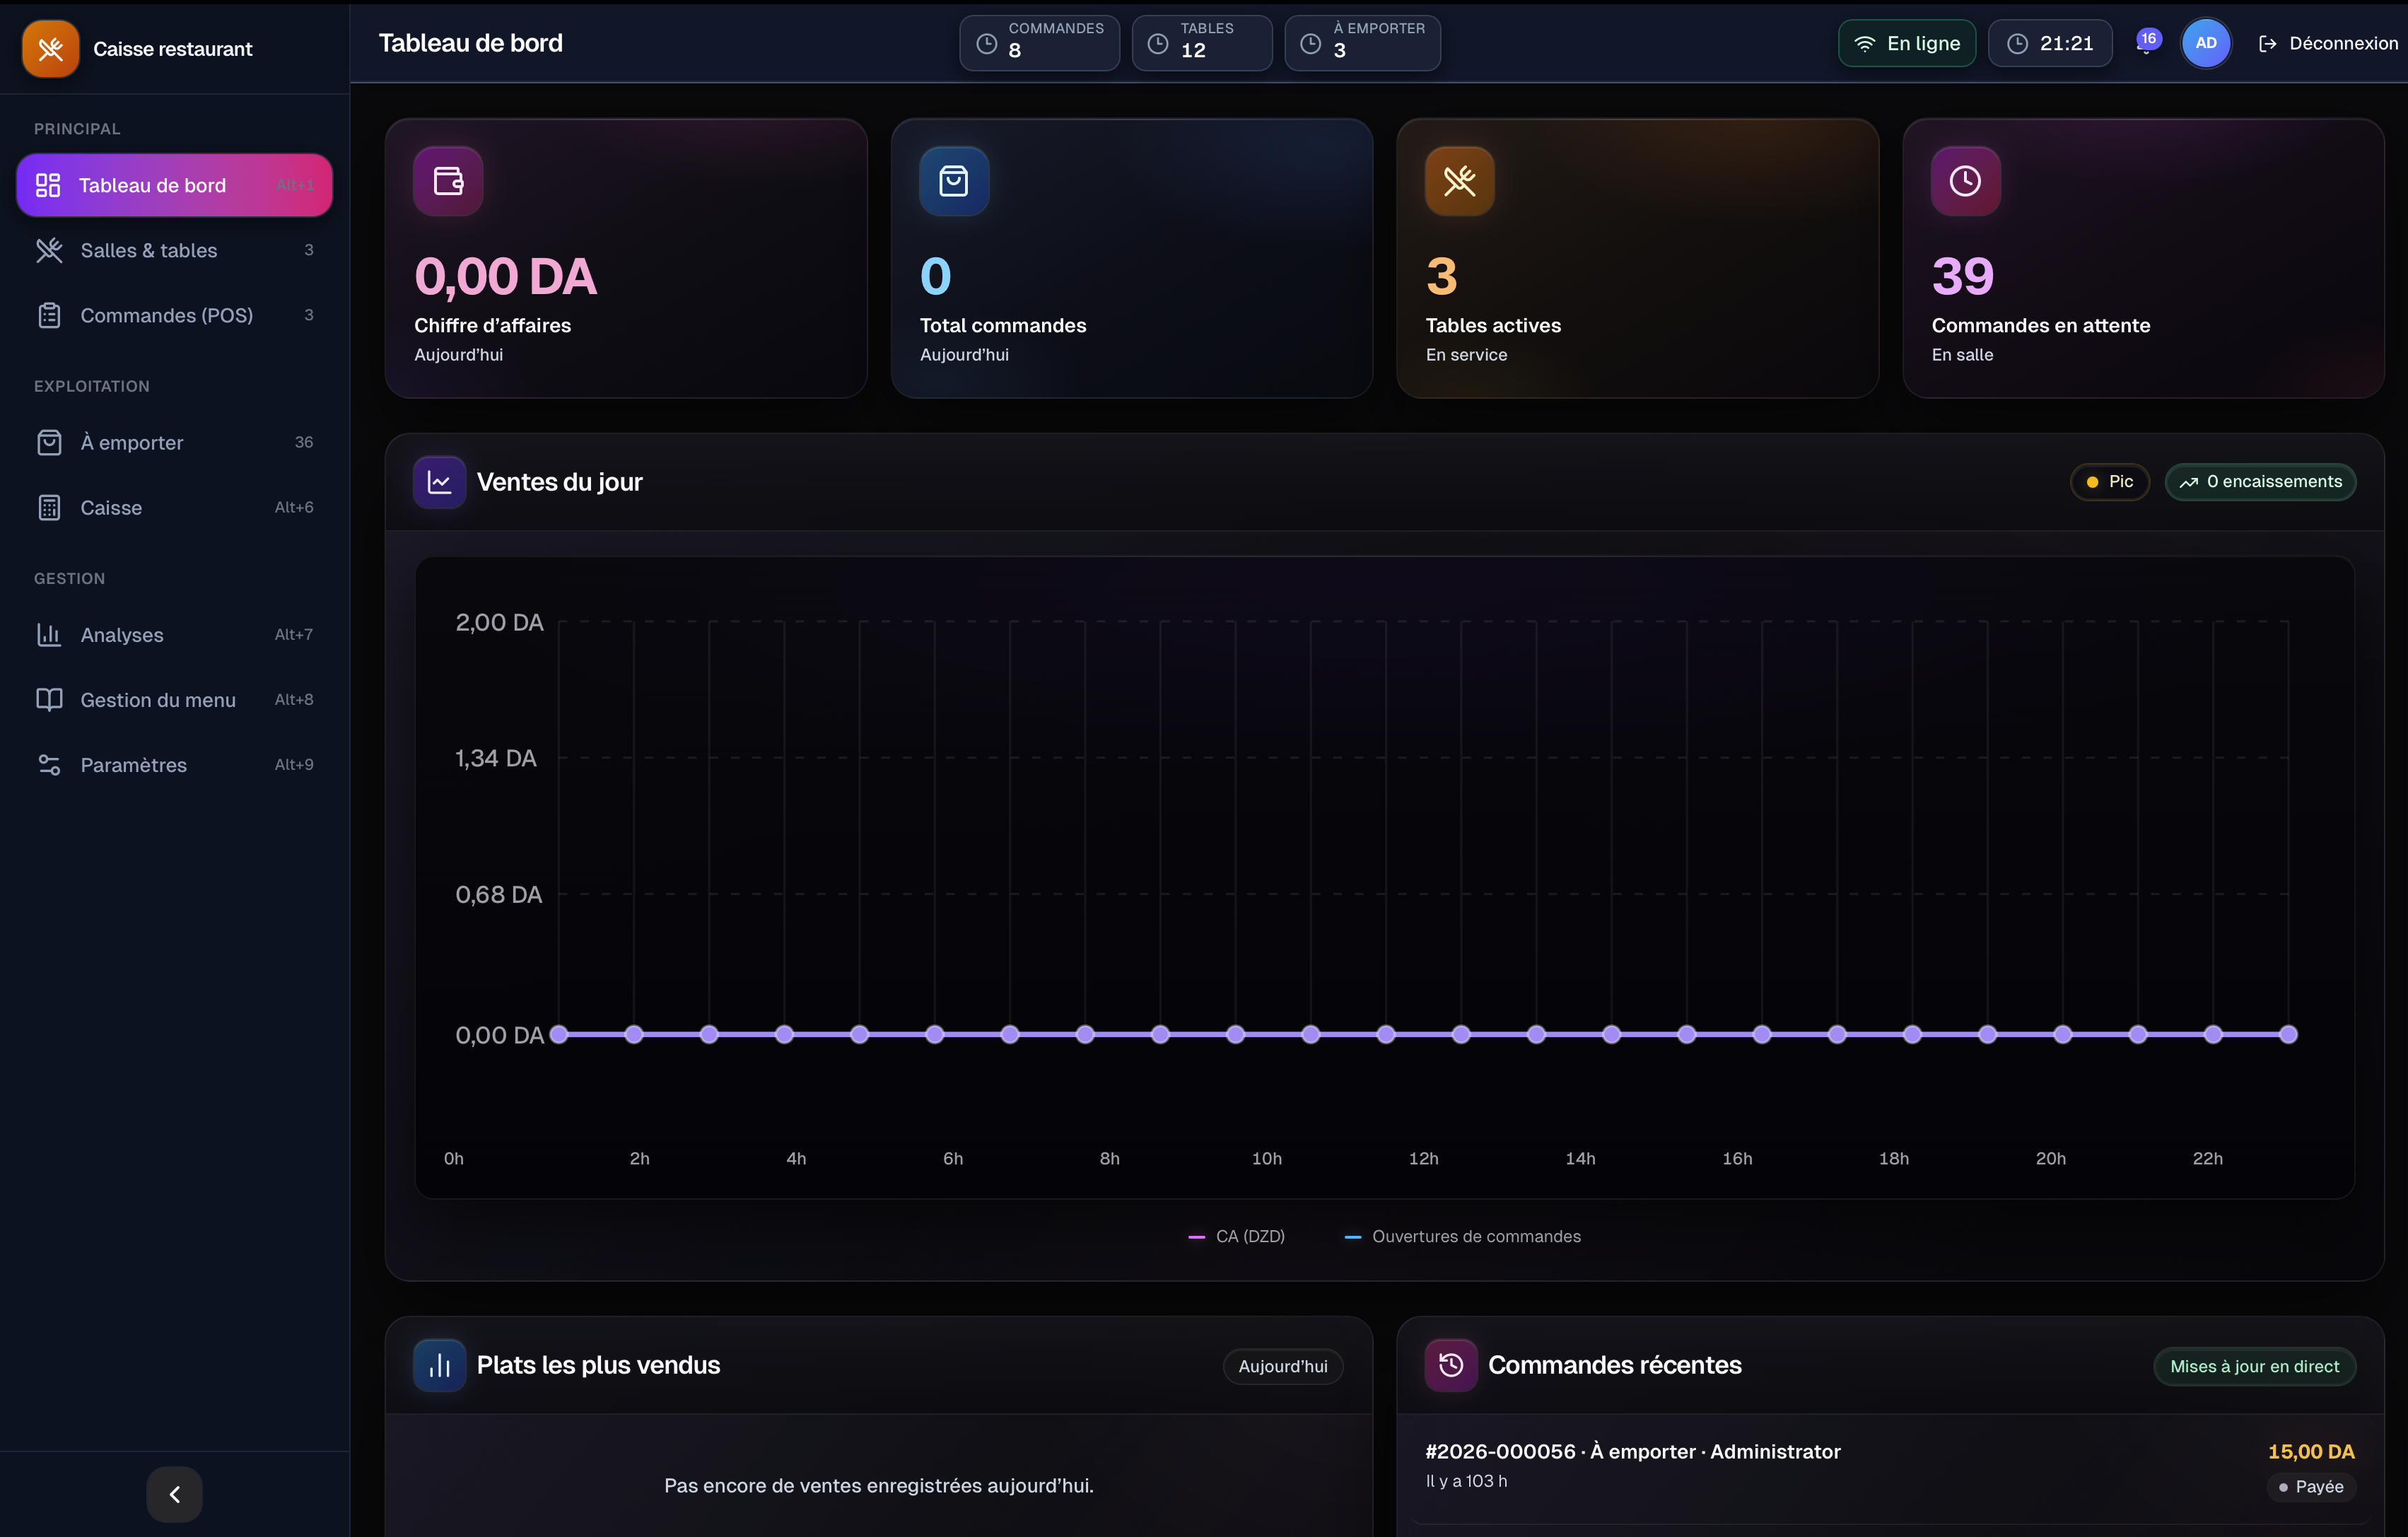2408x1537 pixels.
Task: Click the Mises à jour en direct badge
Action: point(2254,1366)
